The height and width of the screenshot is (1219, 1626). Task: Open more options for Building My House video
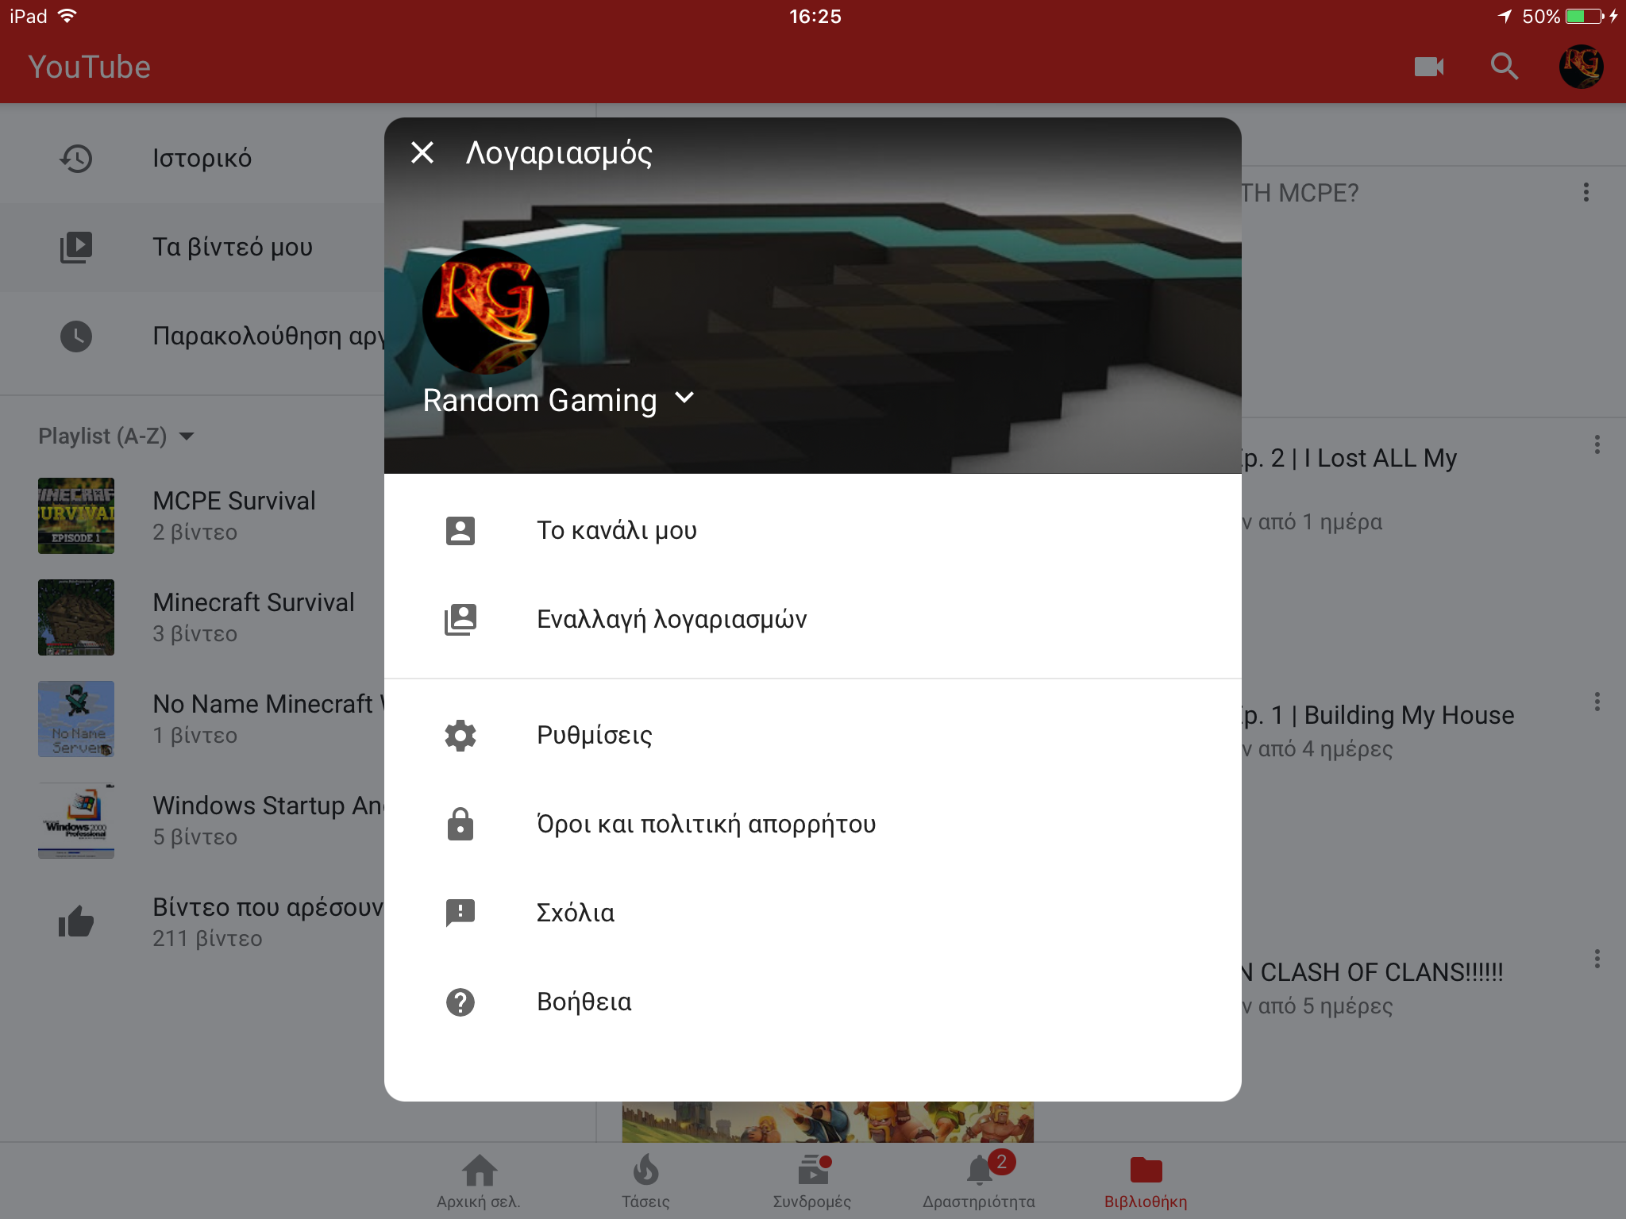[1597, 702]
